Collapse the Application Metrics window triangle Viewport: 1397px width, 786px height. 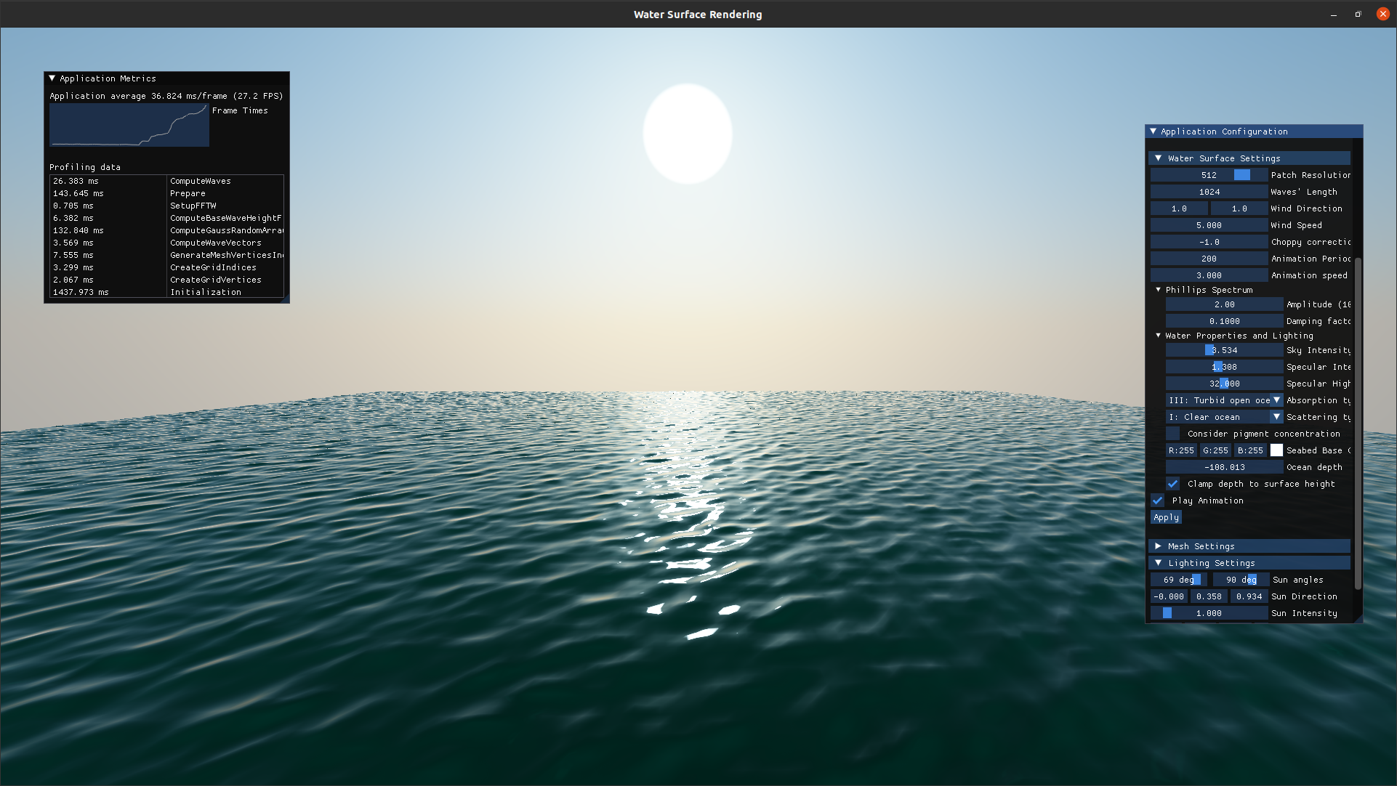pos(52,78)
